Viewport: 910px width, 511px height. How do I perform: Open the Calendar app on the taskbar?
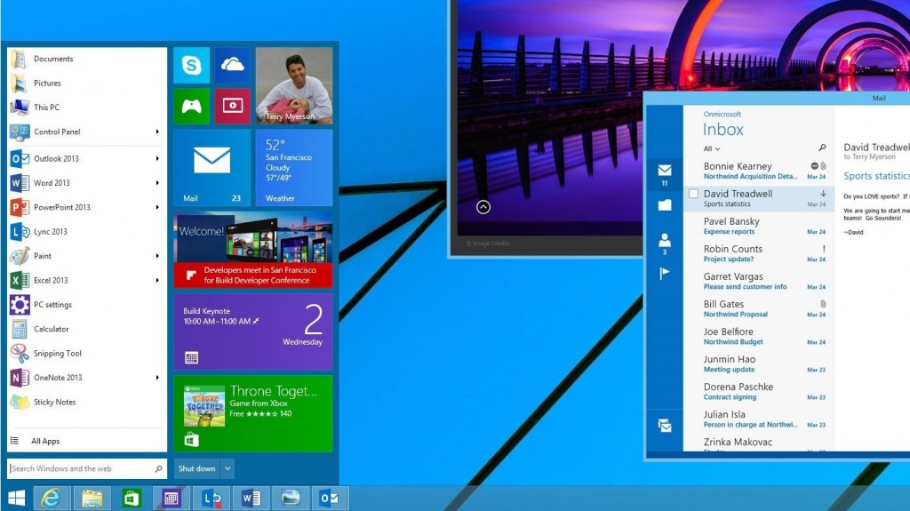[x=171, y=499]
